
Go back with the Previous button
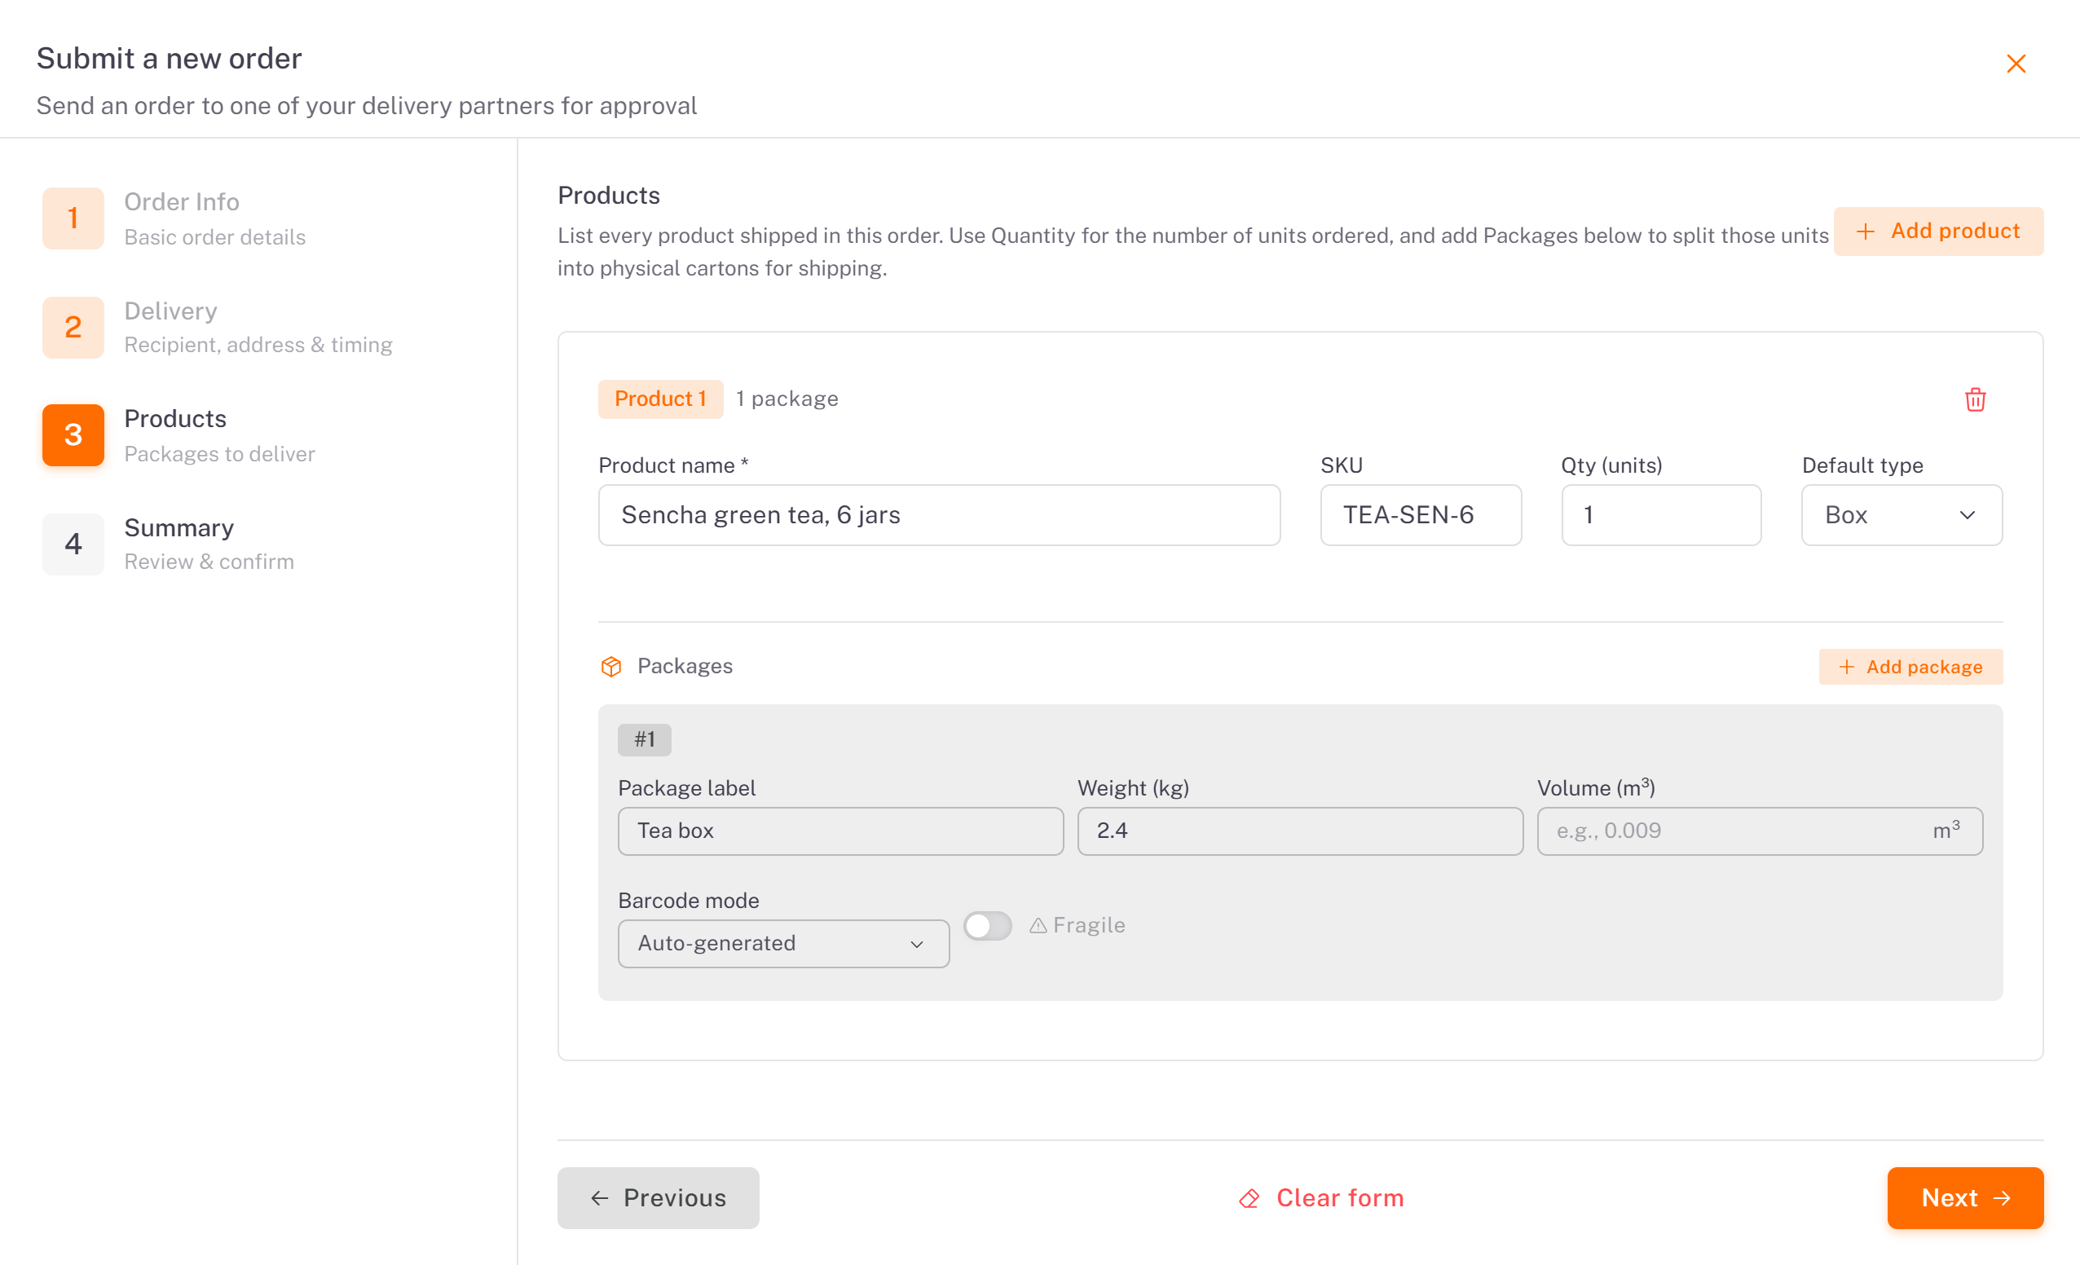[659, 1198]
